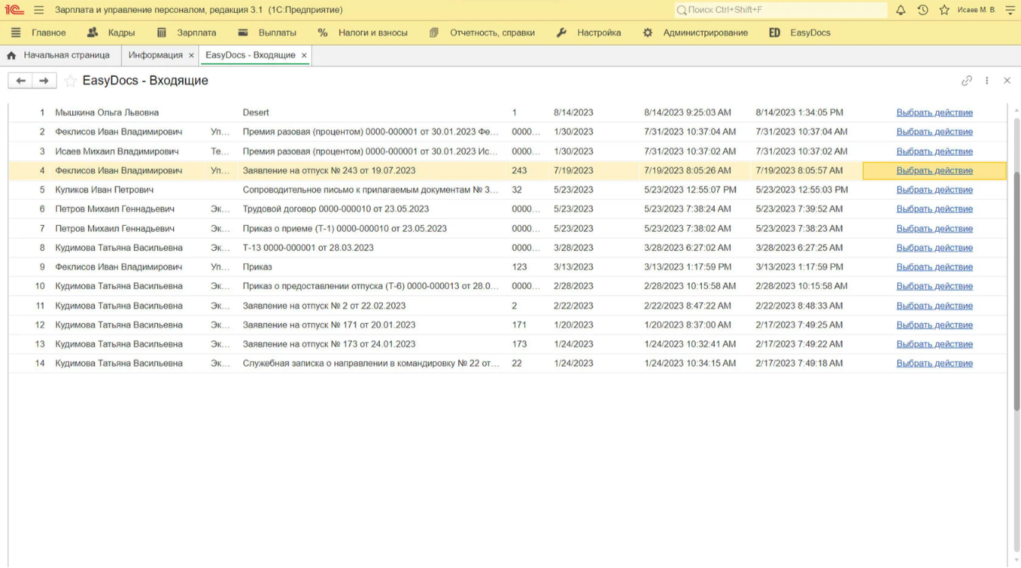Add EasyDocs page to favorites star
1021x568 pixels.
[70, 81]
